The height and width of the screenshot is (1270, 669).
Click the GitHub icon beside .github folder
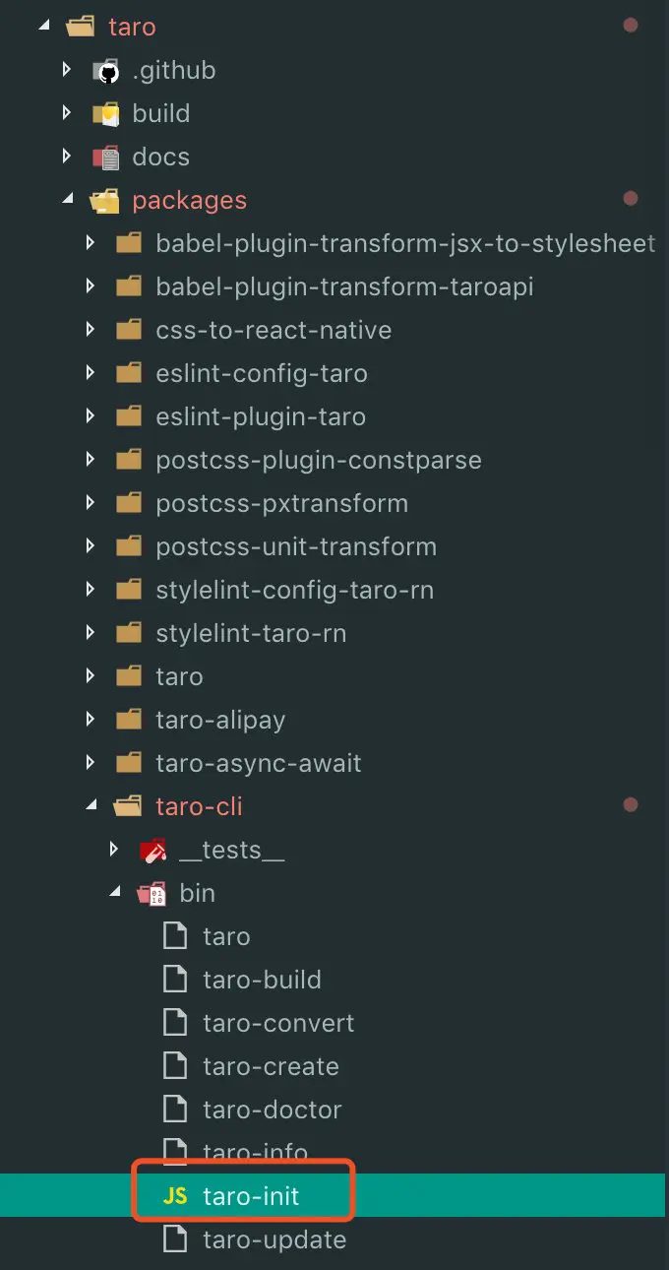[x=107, y=69]
